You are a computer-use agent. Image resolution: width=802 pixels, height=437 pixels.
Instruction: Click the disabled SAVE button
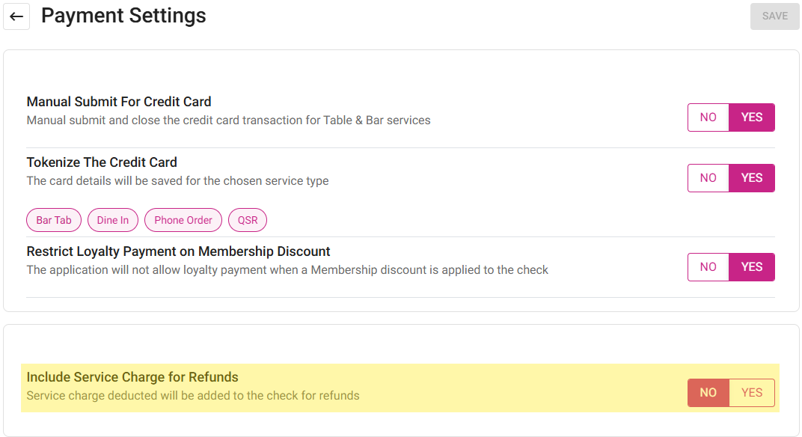(774, 16)
